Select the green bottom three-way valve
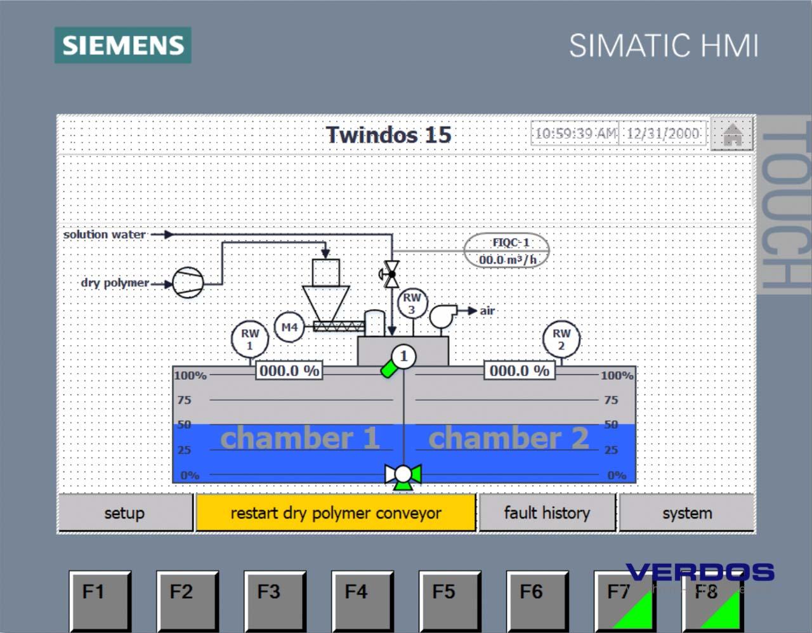The height and width of the screenshot is (633, 812). pyautogui.click(x=403, y=476)
